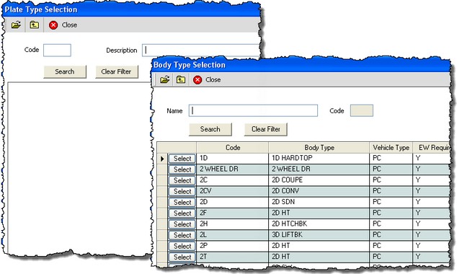This screenshot has height=274, width=457.
Task: Select the 2CV convertible row
Action: [182, 191]
